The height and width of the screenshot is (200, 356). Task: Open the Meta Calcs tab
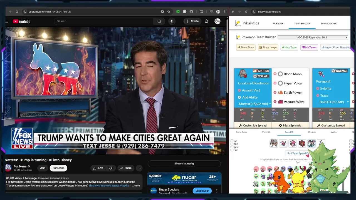point(241,132)
